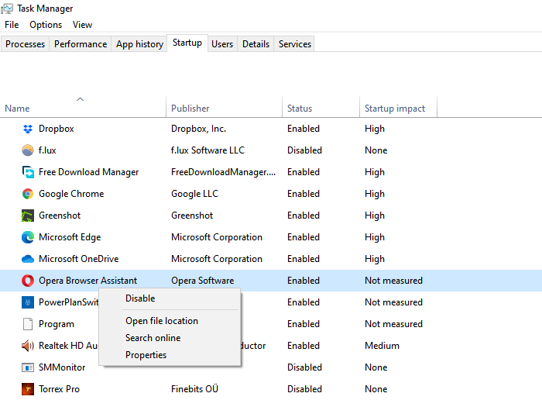Select the PowerPlanSwitcher row name

click(x=68, y=302)
